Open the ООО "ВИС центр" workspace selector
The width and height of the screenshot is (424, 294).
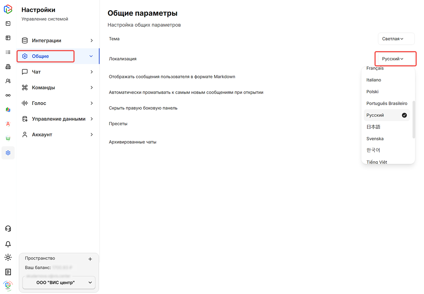(59, 282)
